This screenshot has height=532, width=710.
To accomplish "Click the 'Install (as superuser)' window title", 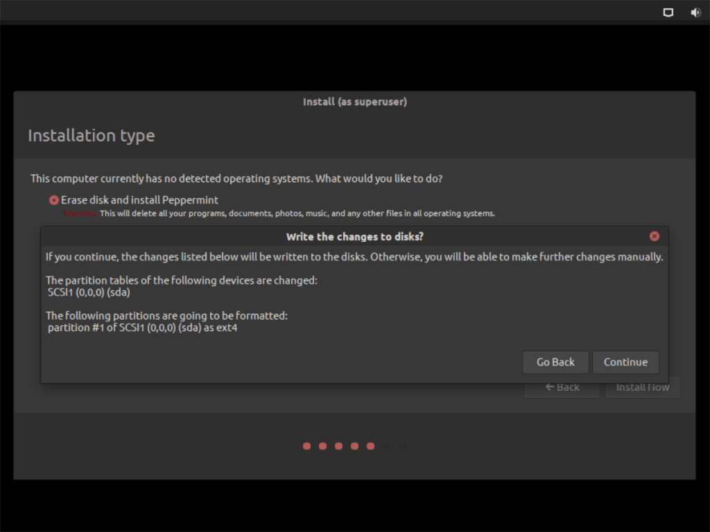I will click(x=354, y=102).
